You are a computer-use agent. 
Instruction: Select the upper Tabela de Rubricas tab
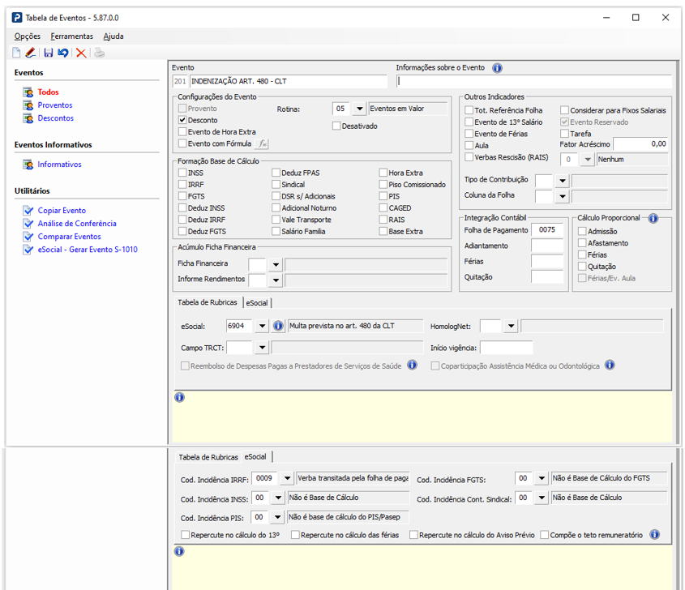(x=208, y=302)
